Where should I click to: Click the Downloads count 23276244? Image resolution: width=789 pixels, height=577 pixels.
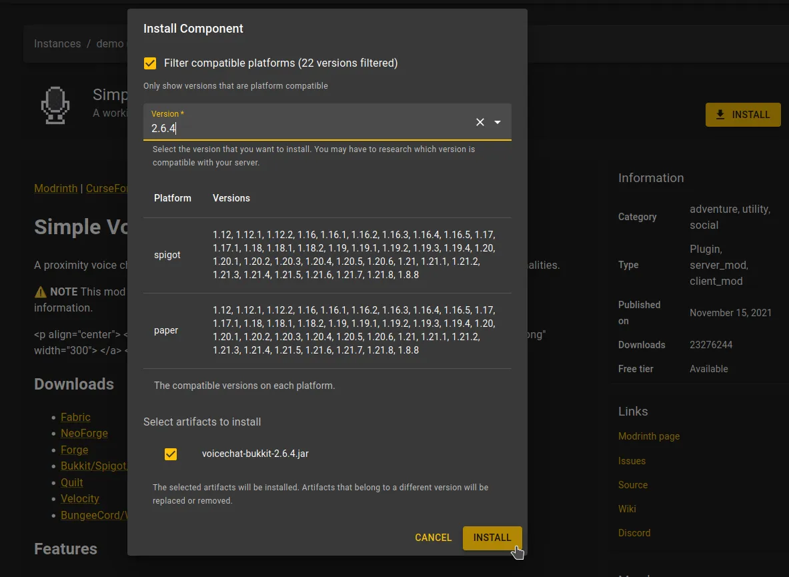(x=710, y=345)
